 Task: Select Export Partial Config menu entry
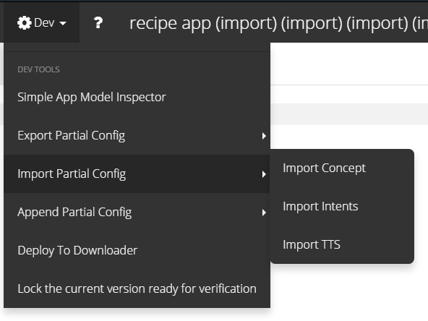(x=72, y=135)
